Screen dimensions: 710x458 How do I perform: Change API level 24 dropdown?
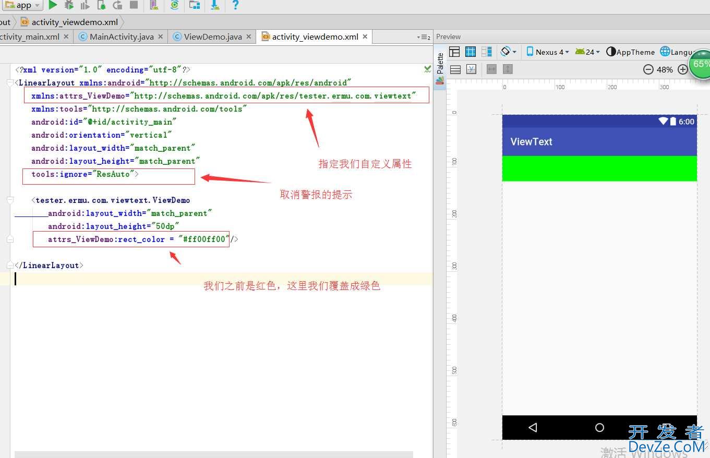(x=587, y=52)
